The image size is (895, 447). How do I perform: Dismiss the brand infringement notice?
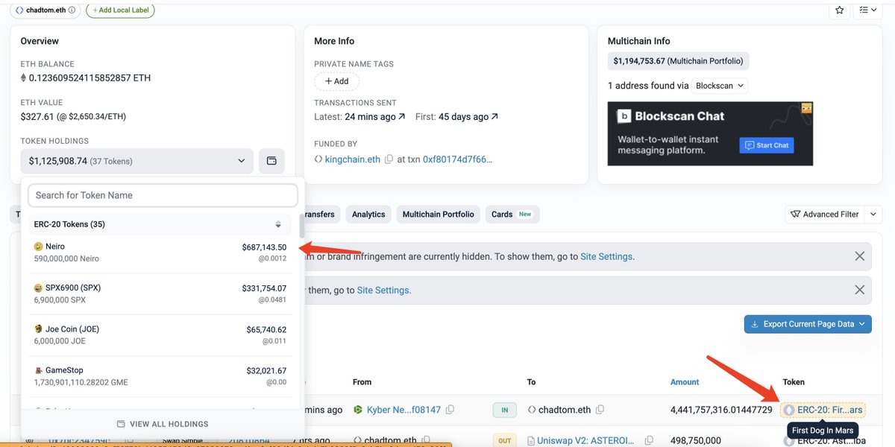point(859,256)
